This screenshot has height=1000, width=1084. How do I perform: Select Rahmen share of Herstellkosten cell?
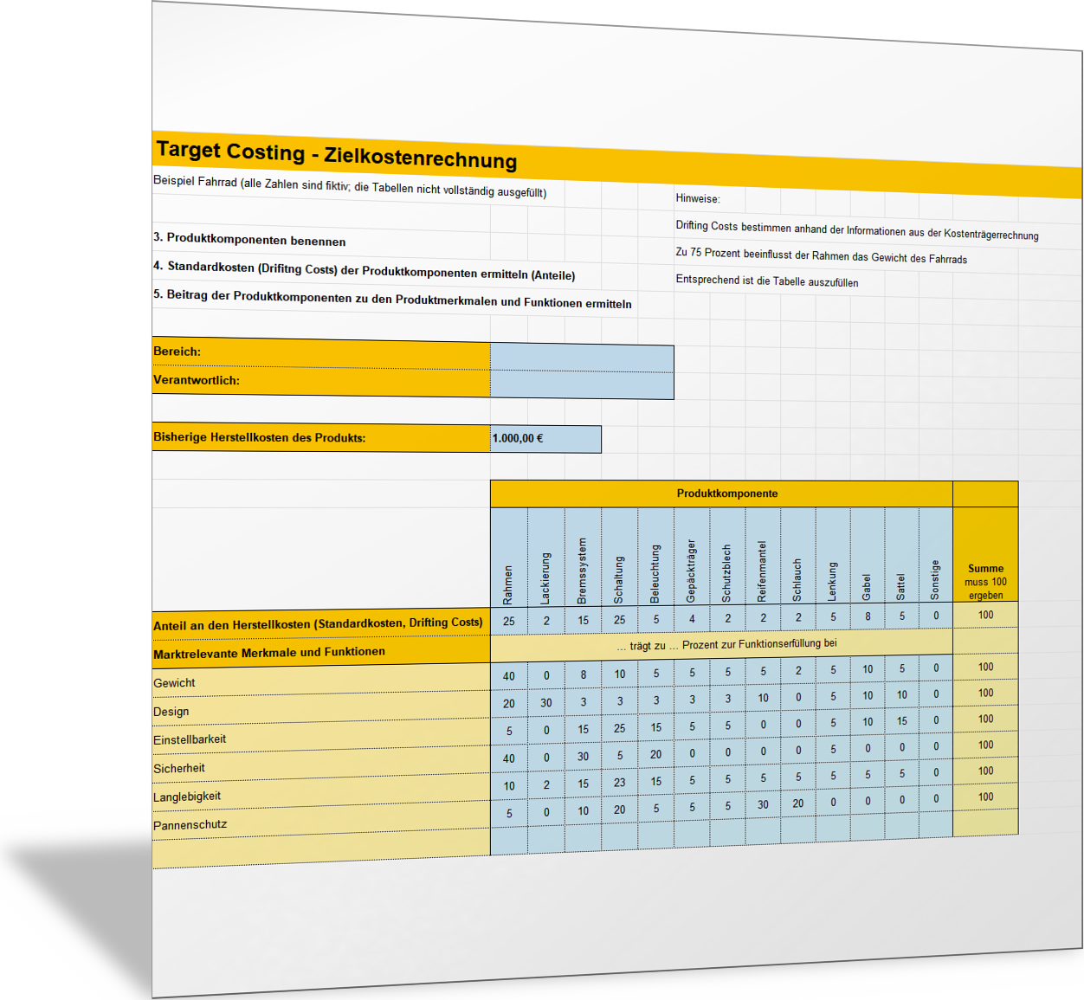coord(509,622)
